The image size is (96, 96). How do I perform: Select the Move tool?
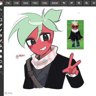(1, 10)
